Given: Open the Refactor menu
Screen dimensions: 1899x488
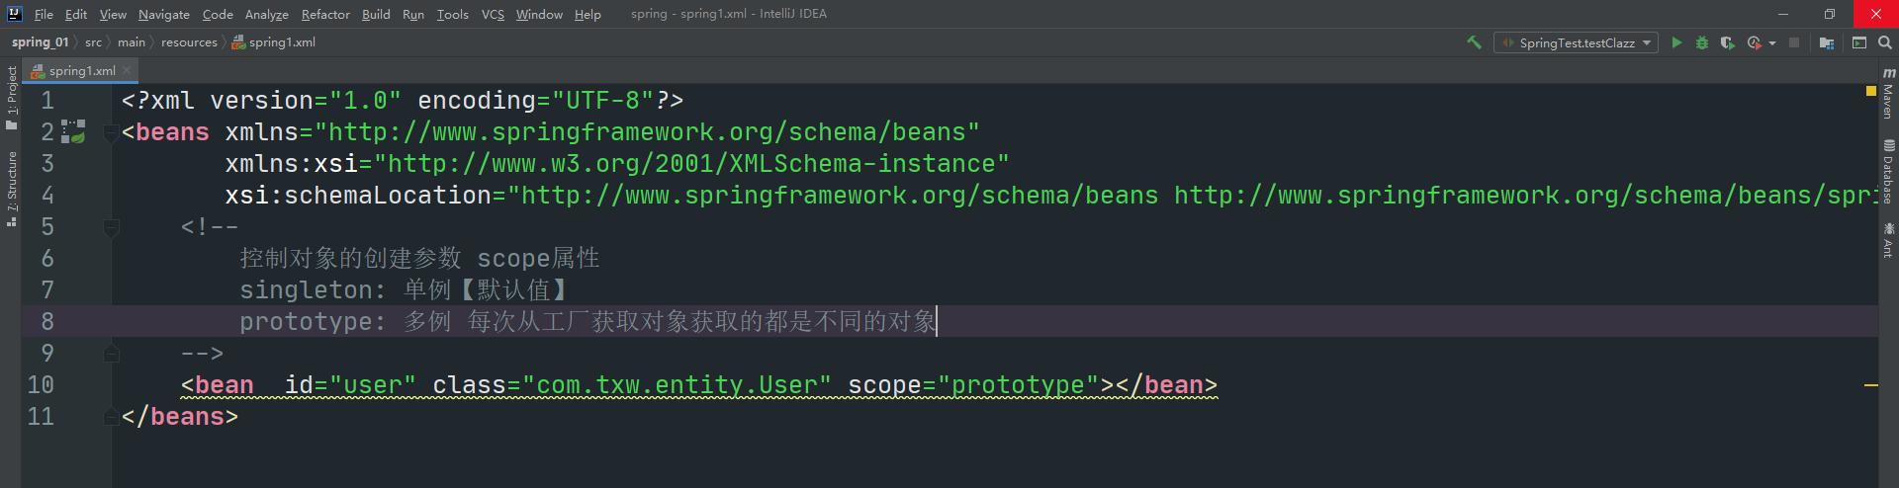Looking at the screenshot, I should 325,14.
